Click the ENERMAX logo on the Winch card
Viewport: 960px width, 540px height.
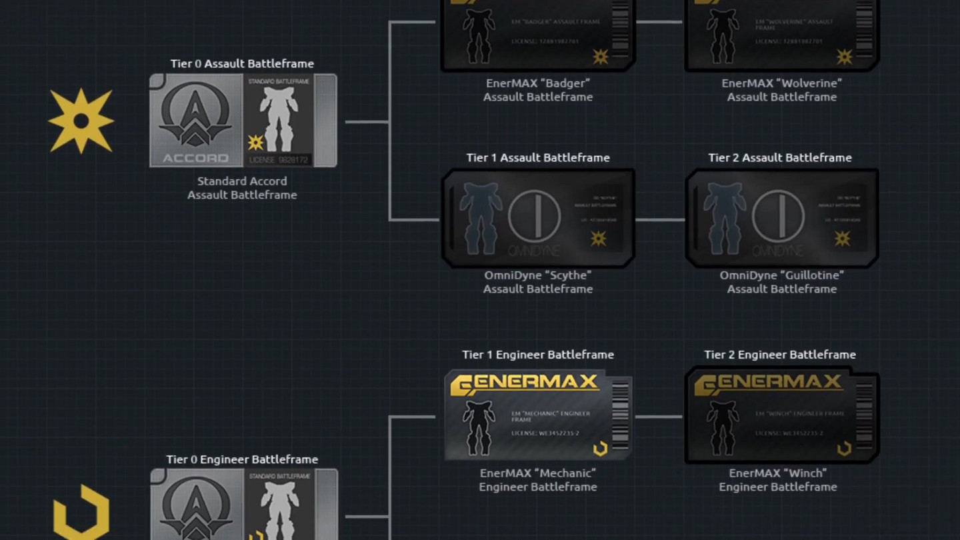[769, 384]
